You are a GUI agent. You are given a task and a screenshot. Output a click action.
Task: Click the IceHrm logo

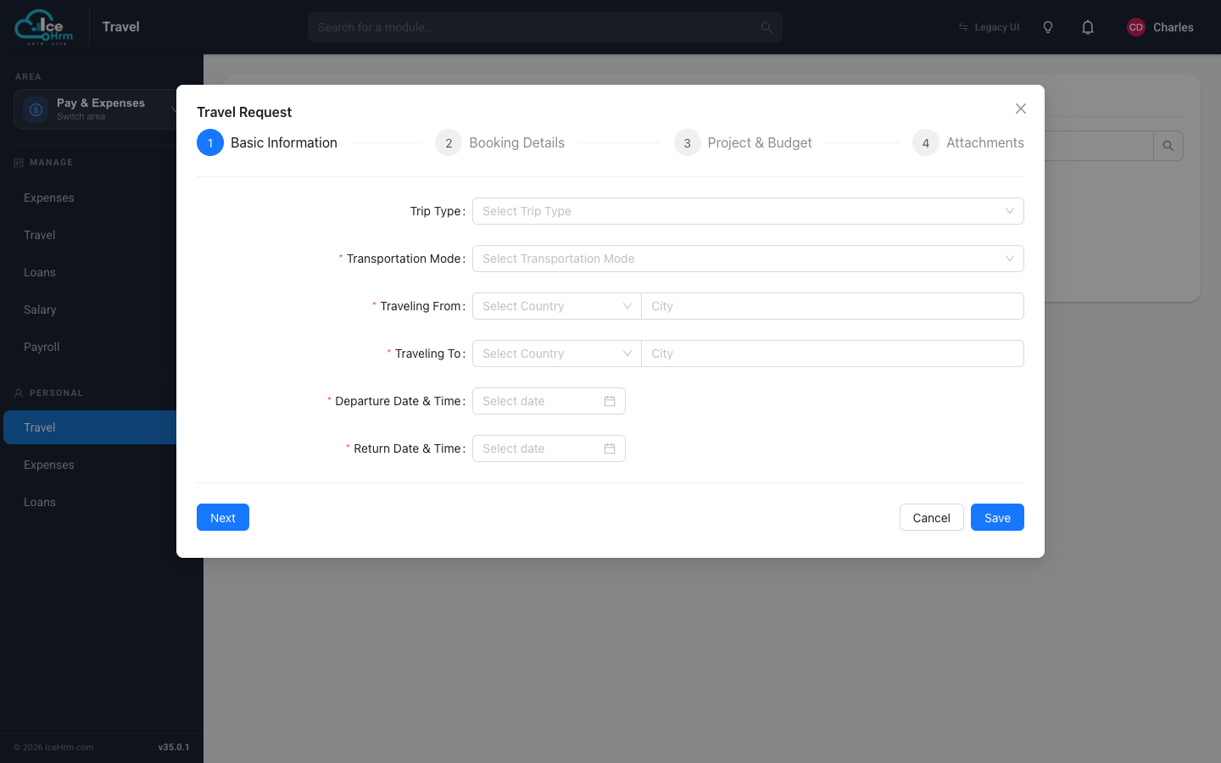[x=44, y=27]
